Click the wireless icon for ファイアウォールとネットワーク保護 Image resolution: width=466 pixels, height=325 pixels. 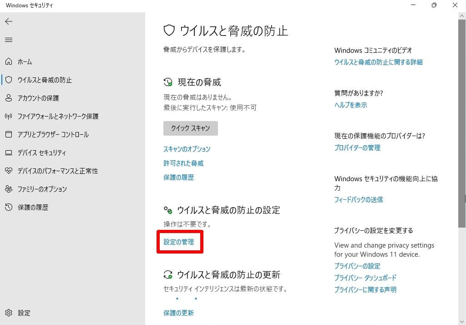pos(9,116)
